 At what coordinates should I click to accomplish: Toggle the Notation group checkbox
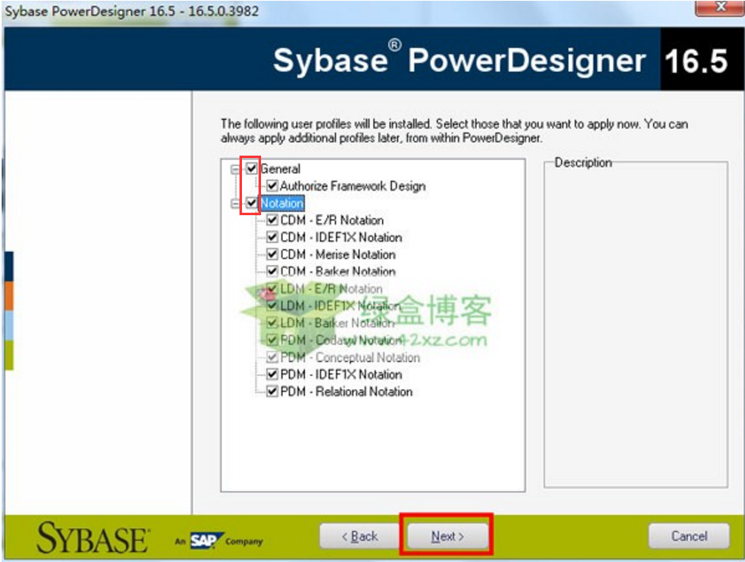252,203
